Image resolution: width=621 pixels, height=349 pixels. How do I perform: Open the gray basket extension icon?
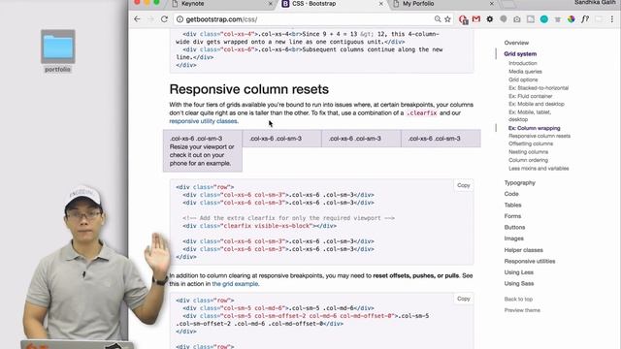[x=558, y=19]
